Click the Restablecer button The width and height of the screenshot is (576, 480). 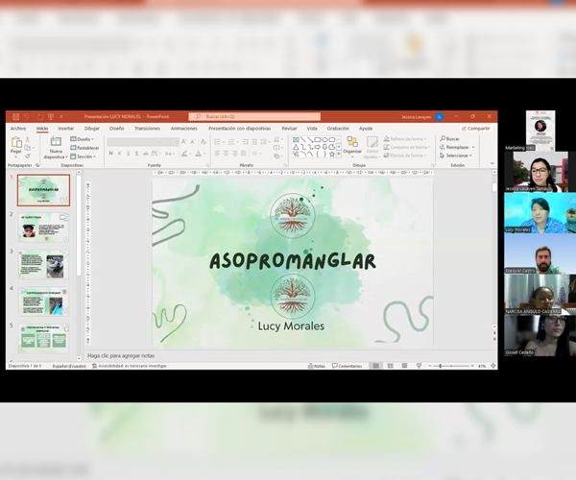[84, 148]
